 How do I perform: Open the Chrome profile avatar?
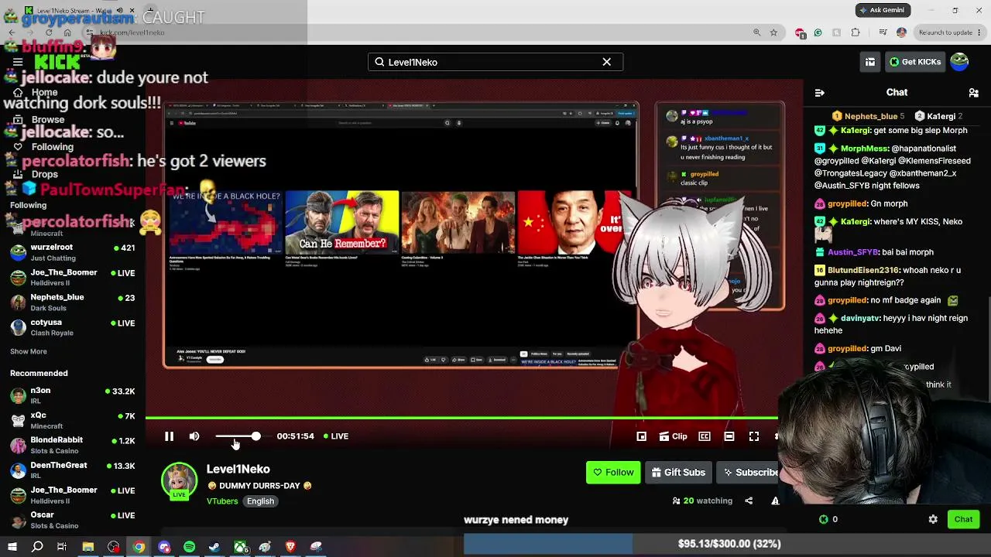click(x=901, y=32)
